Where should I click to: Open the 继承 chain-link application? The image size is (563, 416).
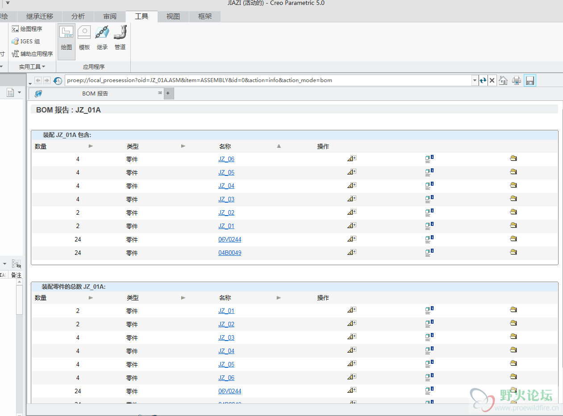[x=102, y=38]
